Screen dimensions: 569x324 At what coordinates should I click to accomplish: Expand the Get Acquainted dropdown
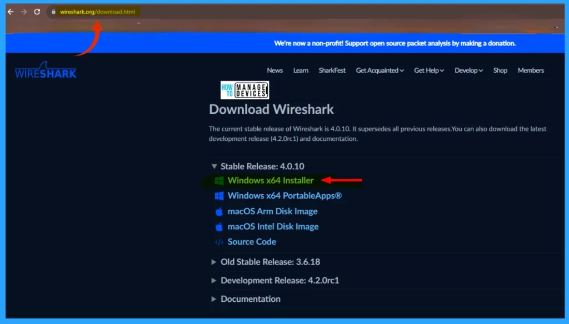tap(380, 70)
